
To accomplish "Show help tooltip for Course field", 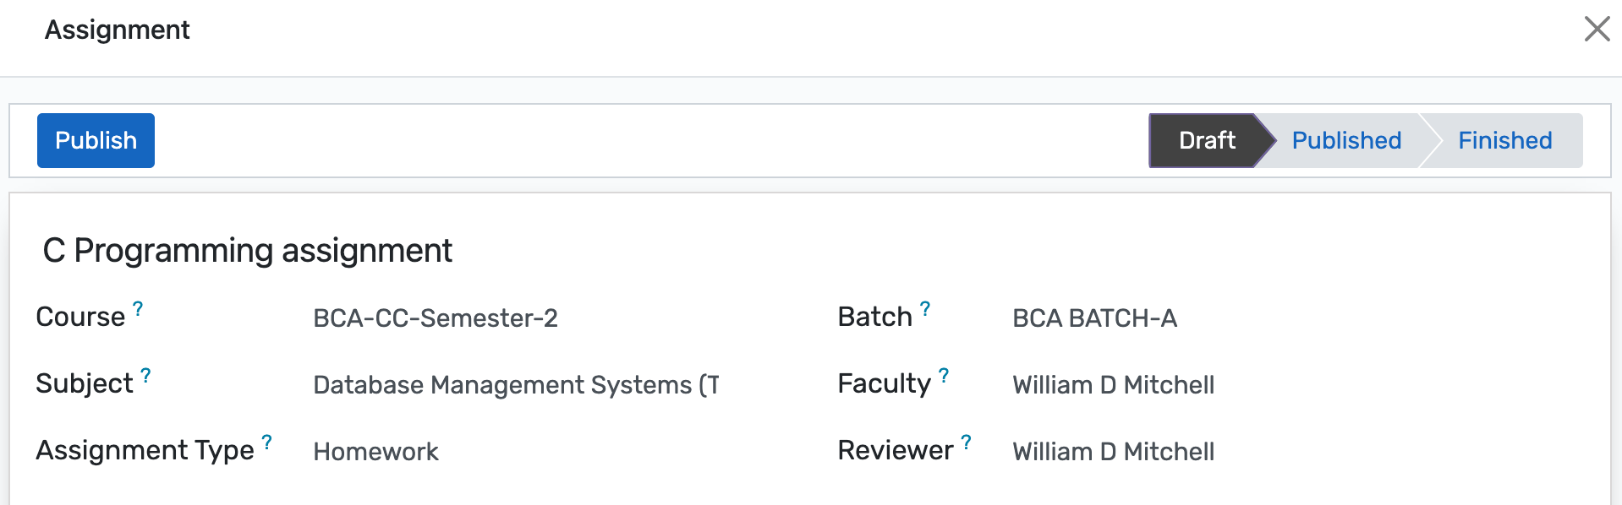I will (138, 309).
